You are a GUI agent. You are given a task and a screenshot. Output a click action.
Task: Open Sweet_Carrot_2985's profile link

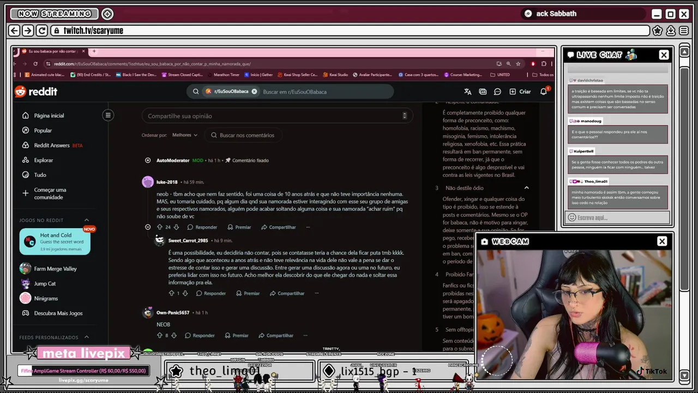coord(188,240)
